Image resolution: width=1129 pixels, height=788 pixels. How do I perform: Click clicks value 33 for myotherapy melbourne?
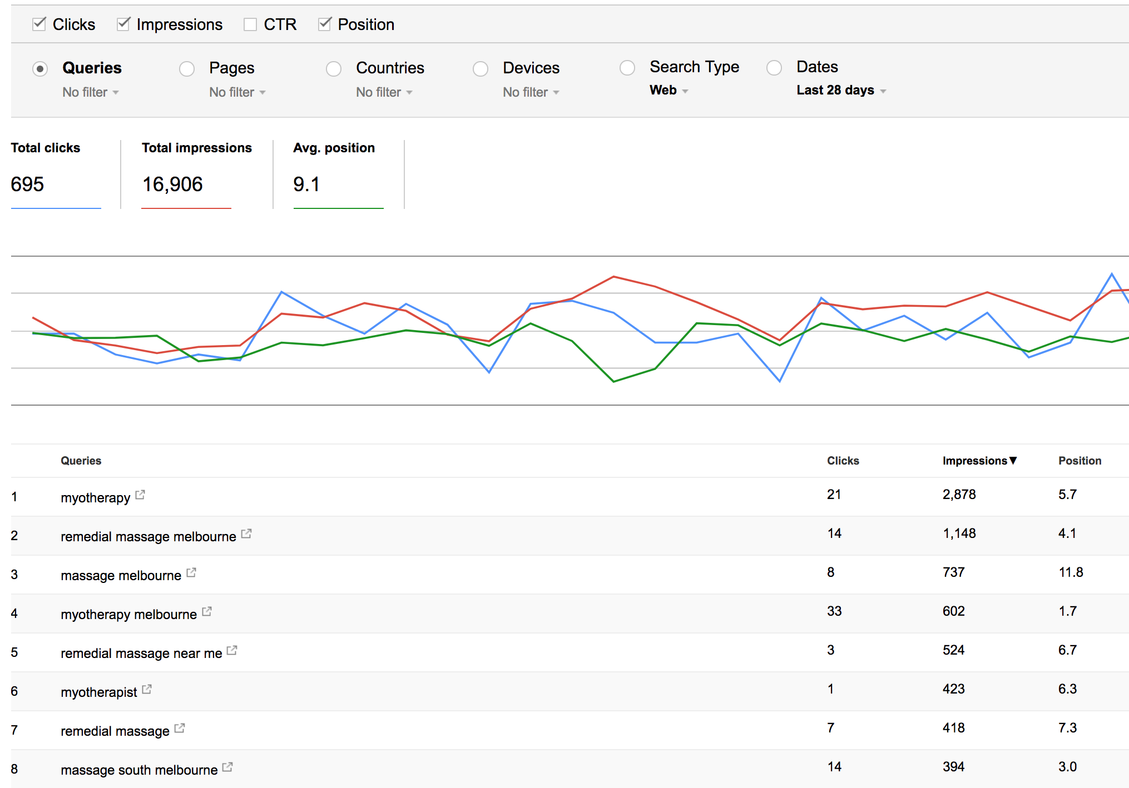834,611
